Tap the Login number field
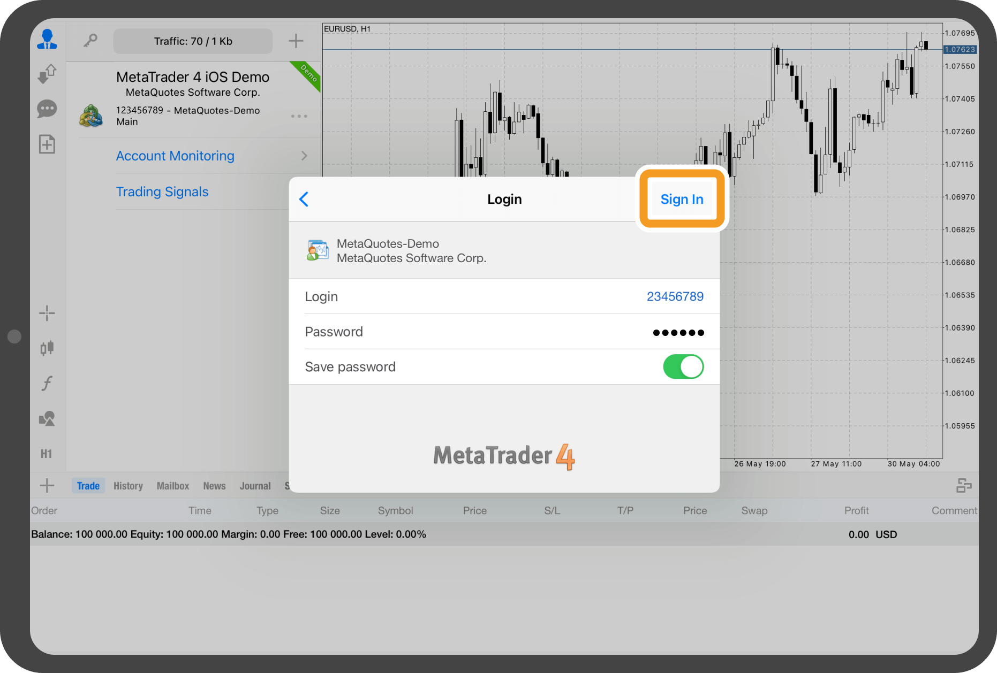The width and height of the screenshot is (997, 673). coord(675,296)
